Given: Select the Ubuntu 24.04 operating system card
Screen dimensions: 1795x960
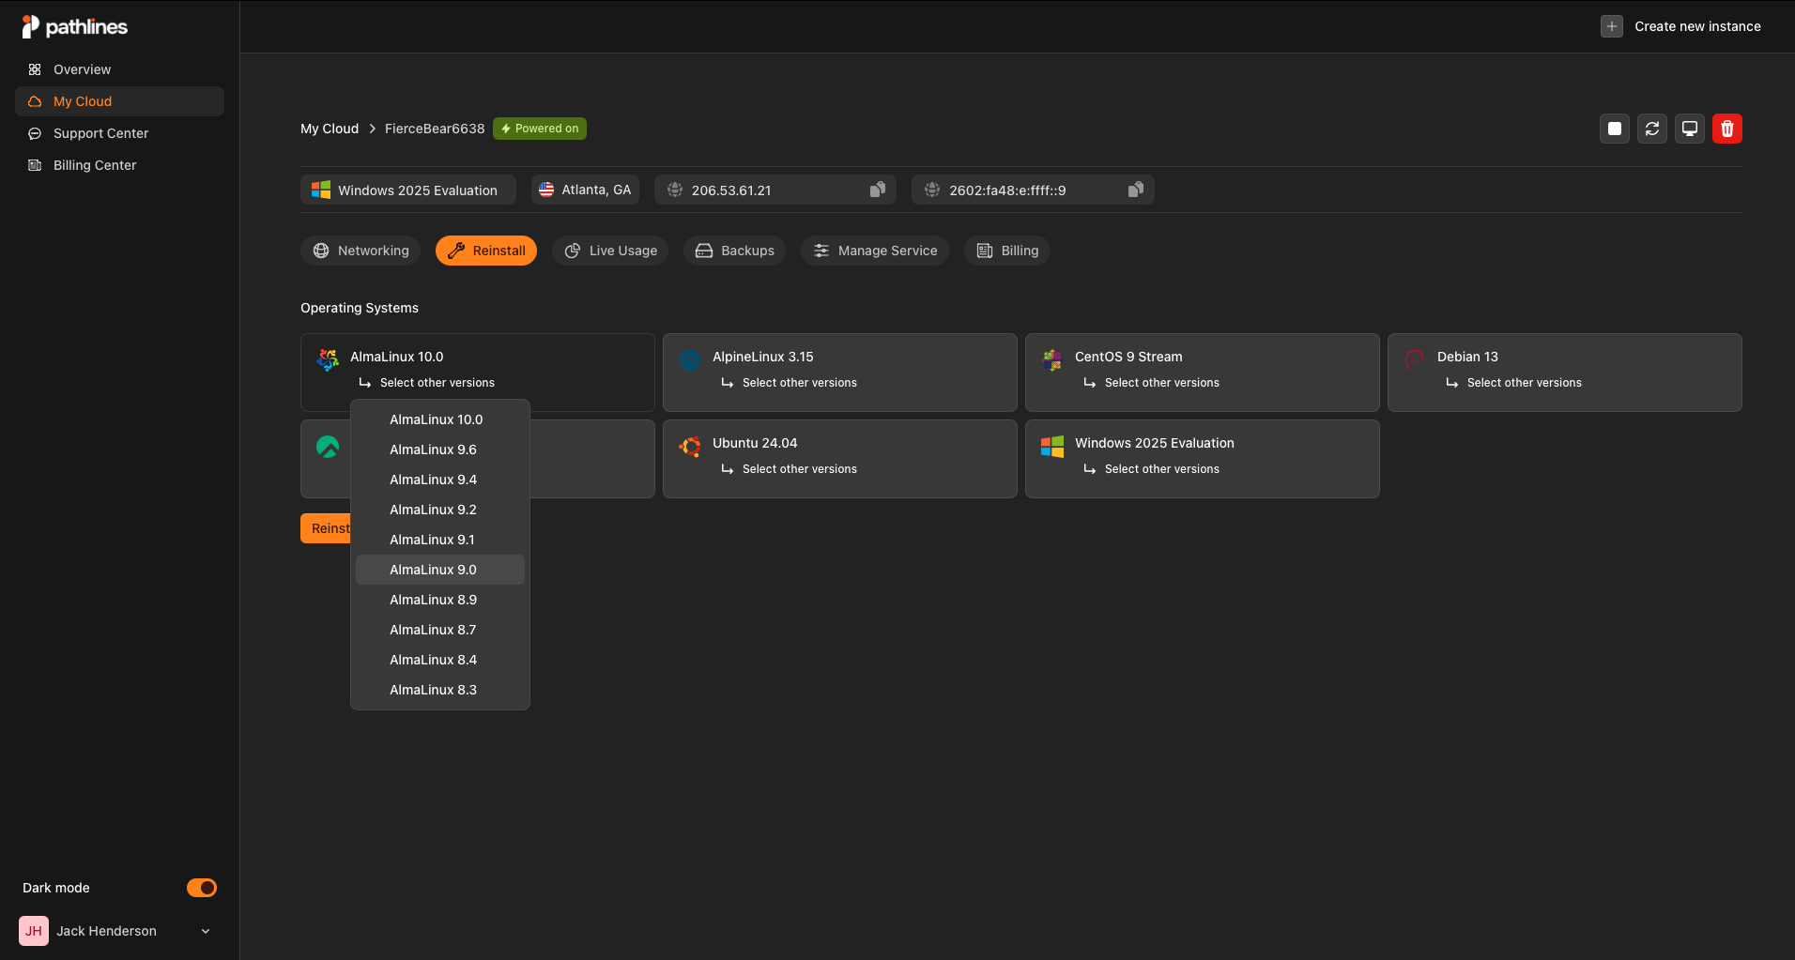Looking at the screenshot, I should click(x=839, y=443).
